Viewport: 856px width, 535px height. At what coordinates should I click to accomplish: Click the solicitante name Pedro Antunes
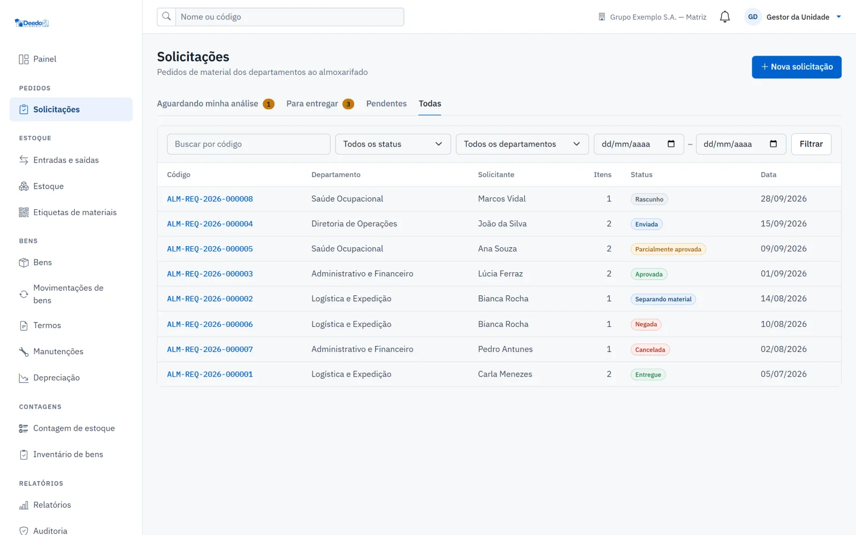[505, 349]
